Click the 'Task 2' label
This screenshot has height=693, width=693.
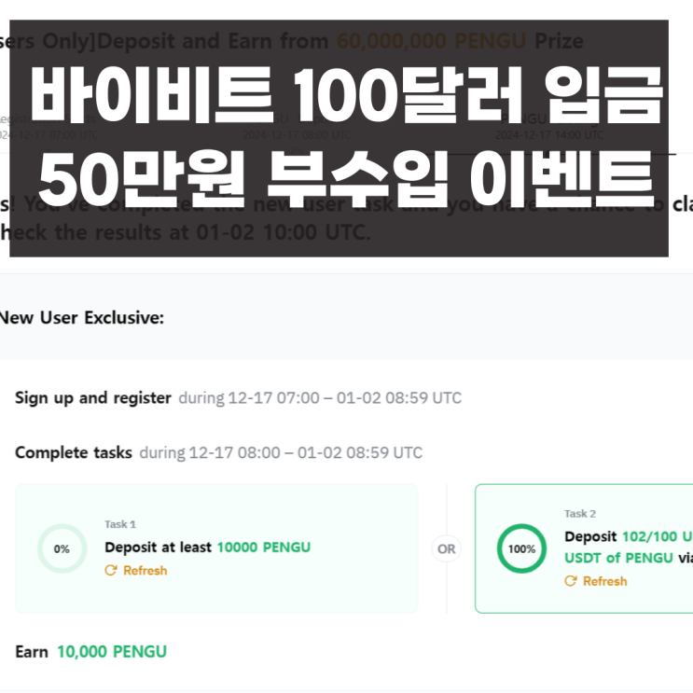pos(580,513)
